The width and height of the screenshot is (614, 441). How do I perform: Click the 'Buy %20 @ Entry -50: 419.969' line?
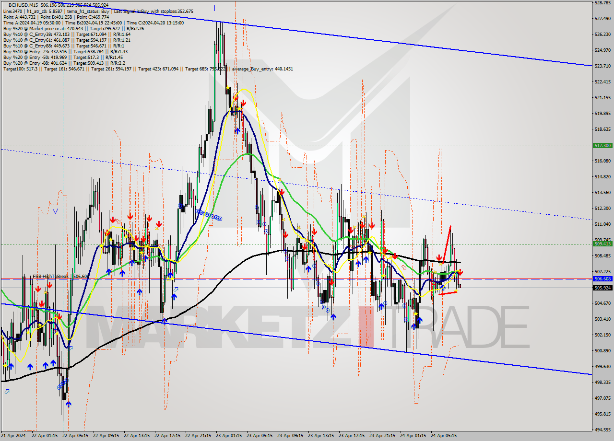63,57
